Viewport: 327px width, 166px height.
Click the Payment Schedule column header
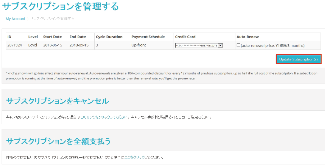tap(148, 37)
